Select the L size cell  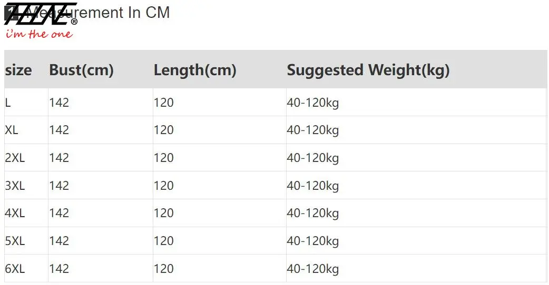[8, 103]
